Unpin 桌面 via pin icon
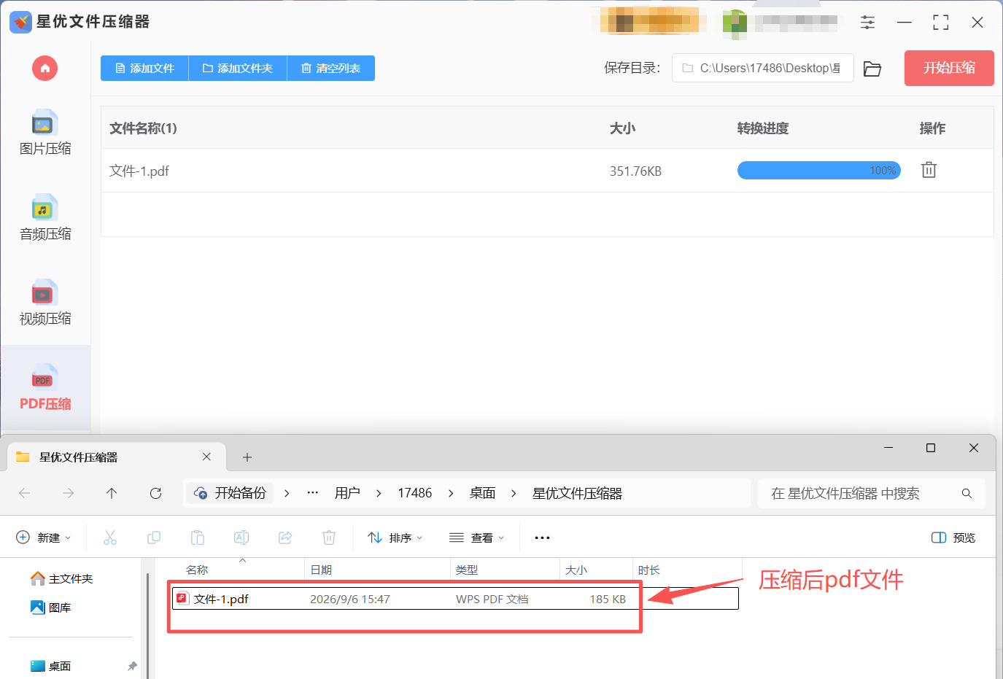Image resolution: width=1003 pixels, height=679 pixels. [x=132, y=666]
